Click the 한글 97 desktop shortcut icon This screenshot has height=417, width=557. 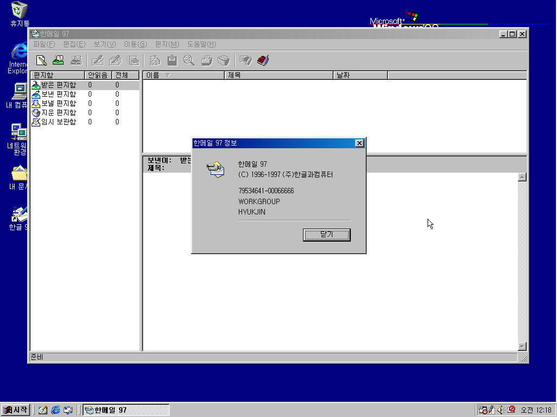(18, 218)
